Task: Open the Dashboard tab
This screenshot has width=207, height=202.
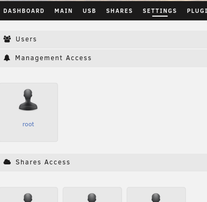Action: (24, 11)
